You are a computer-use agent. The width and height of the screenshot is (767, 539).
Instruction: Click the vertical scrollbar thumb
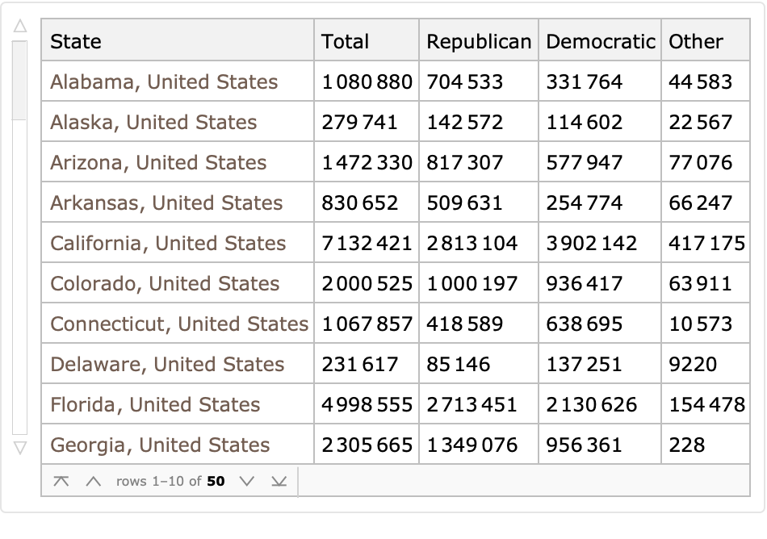20,81
